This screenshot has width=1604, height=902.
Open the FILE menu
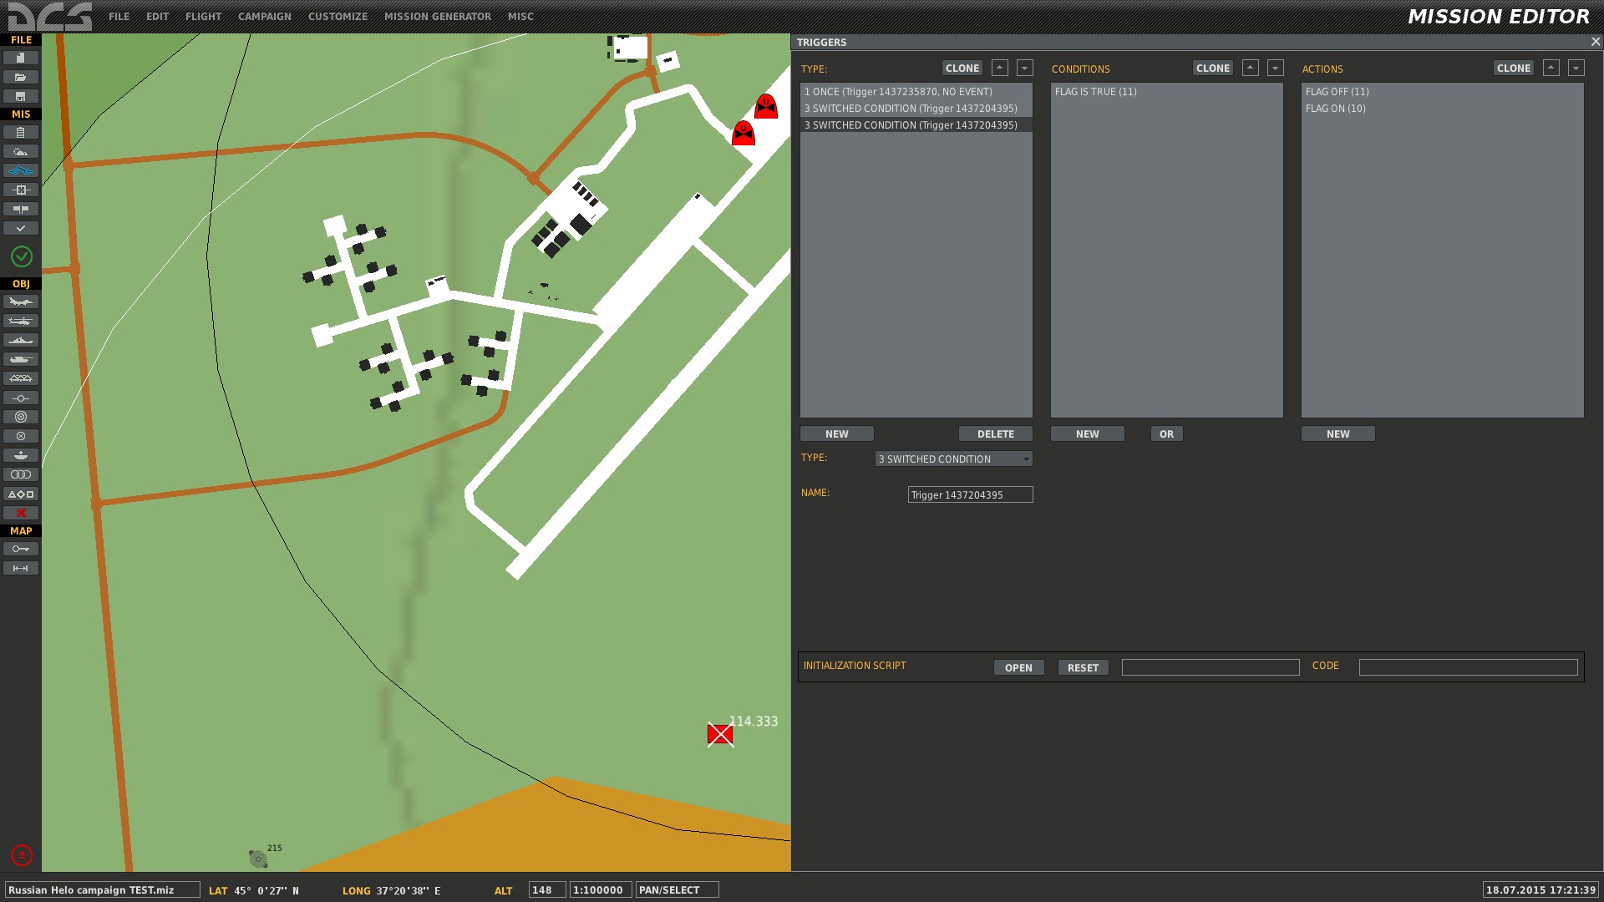tap(119, 17)
